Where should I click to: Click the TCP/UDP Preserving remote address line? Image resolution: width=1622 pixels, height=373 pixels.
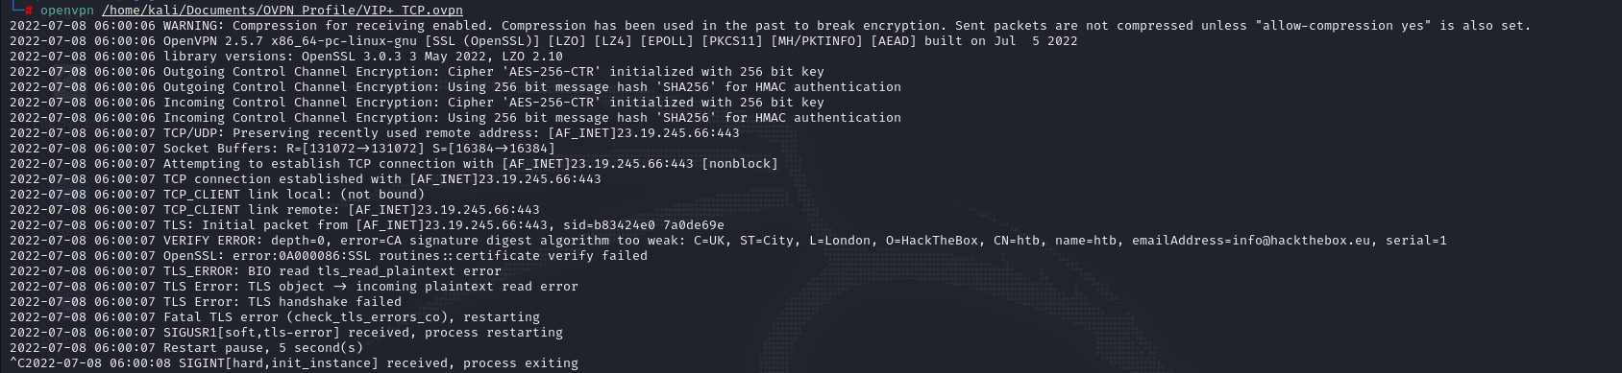point(375,133)
